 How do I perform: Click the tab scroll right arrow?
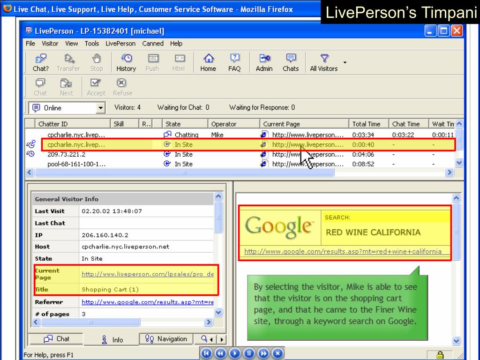click(222, 339)
